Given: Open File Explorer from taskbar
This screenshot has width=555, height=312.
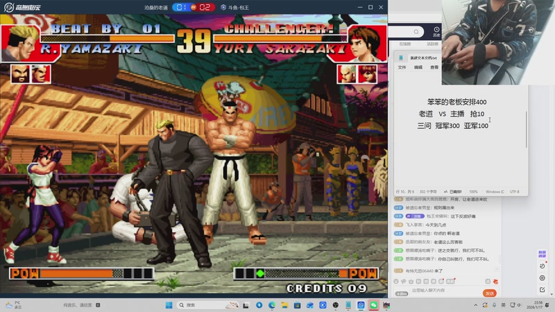Looking at the screenshot, I should point(284,305).
